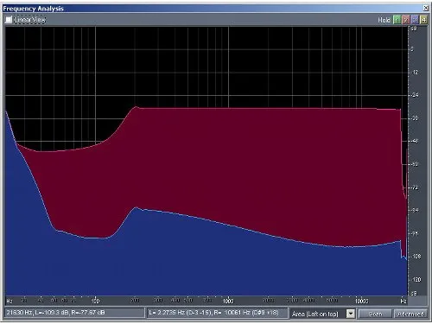432x324 pixels.
Task: Open the chart type dropdown arrow
Action: pyautogui.click(x=351, y=314)
